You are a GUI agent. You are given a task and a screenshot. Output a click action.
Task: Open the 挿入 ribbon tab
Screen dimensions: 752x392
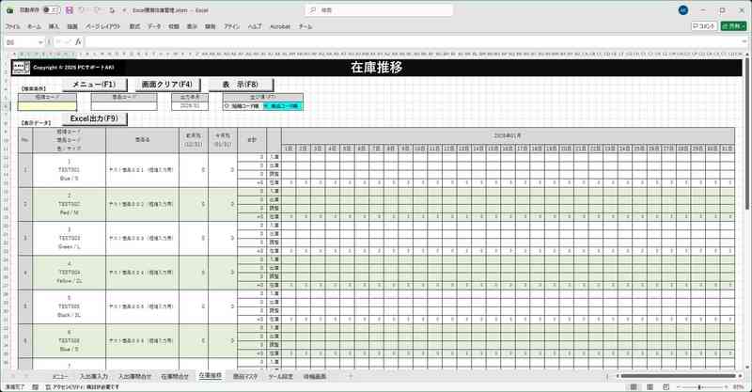(54, 27)
